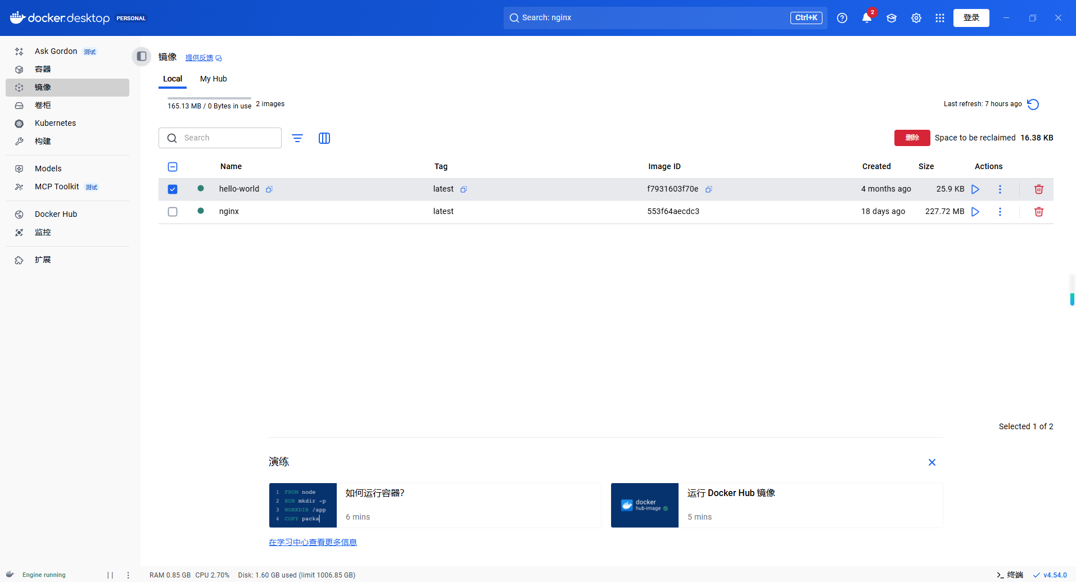Delete the nginx image via trash icon
This screenshot has height=582, width=1076.
point(1039,212)
